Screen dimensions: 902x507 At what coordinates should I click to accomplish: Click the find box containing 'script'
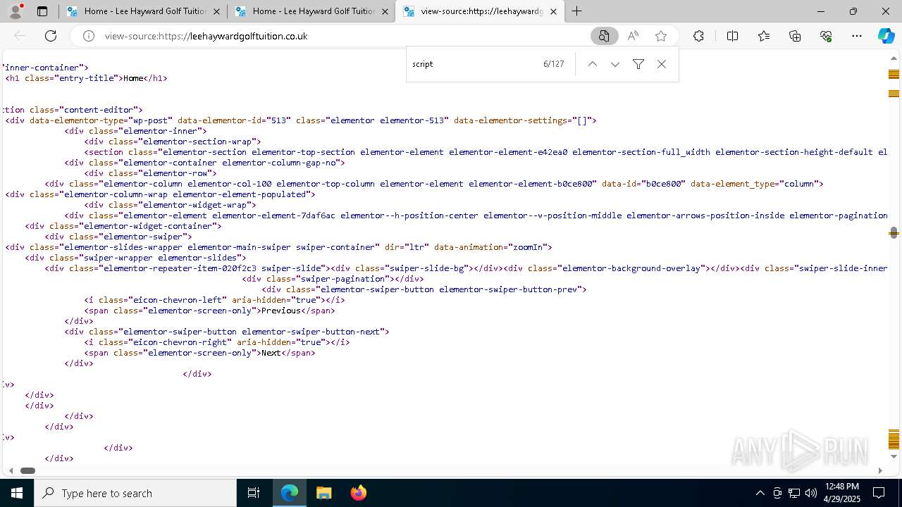472,64
